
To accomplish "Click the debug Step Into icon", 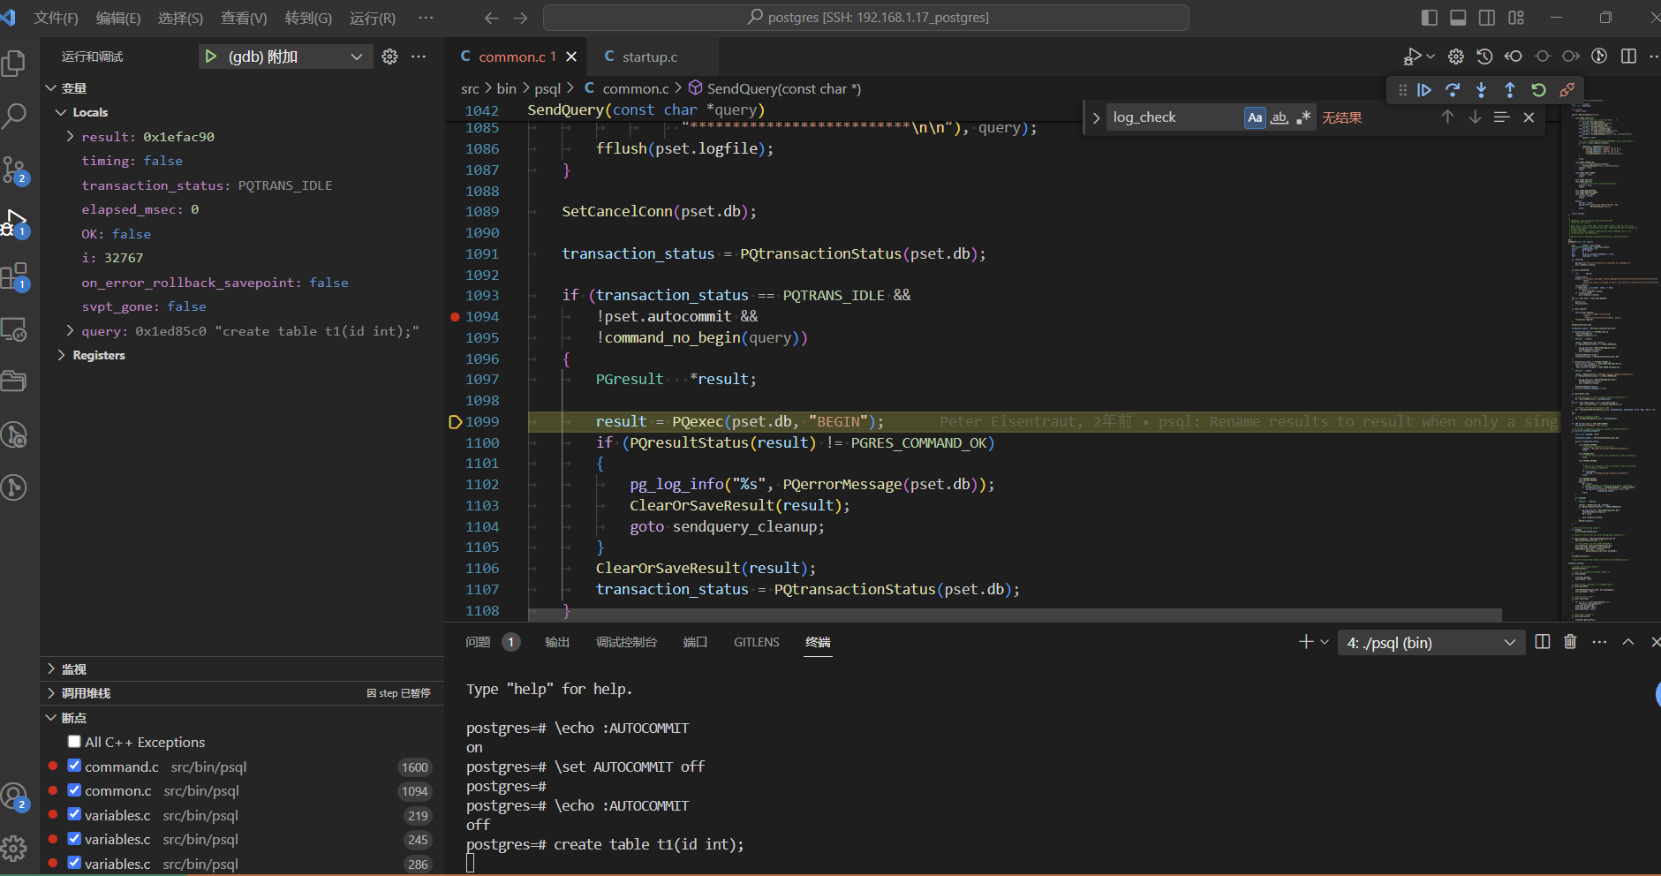I will coord(1482,90).
